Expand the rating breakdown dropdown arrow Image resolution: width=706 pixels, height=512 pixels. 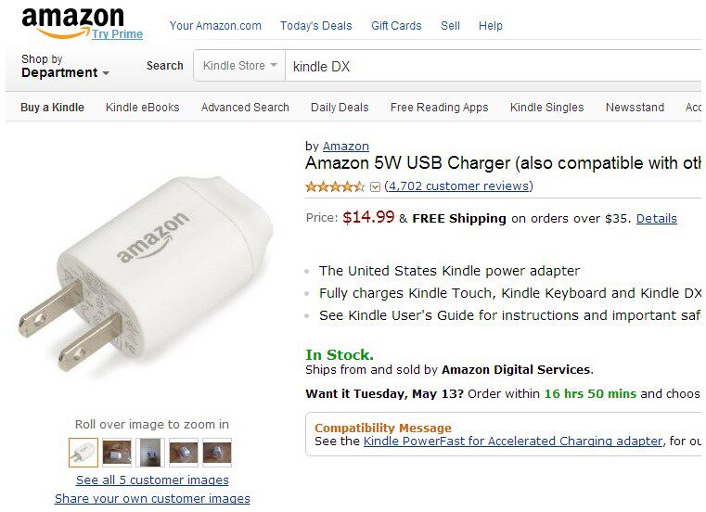(376, 186)
